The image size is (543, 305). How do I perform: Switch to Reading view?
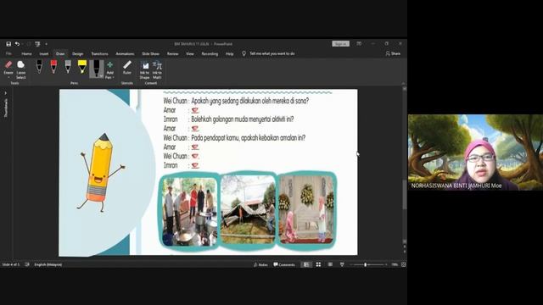click(x=330, y=264)
